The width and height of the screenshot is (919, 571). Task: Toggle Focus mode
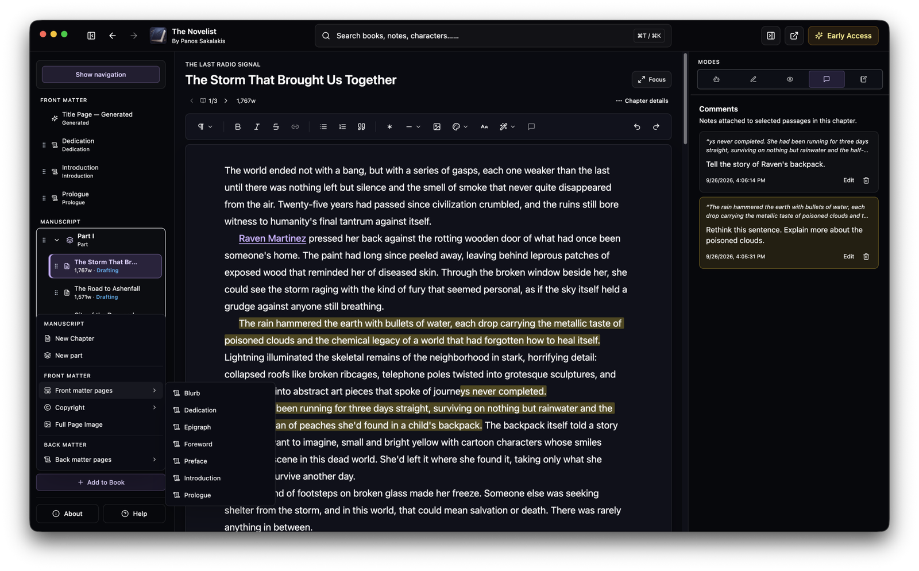(651, 79)
